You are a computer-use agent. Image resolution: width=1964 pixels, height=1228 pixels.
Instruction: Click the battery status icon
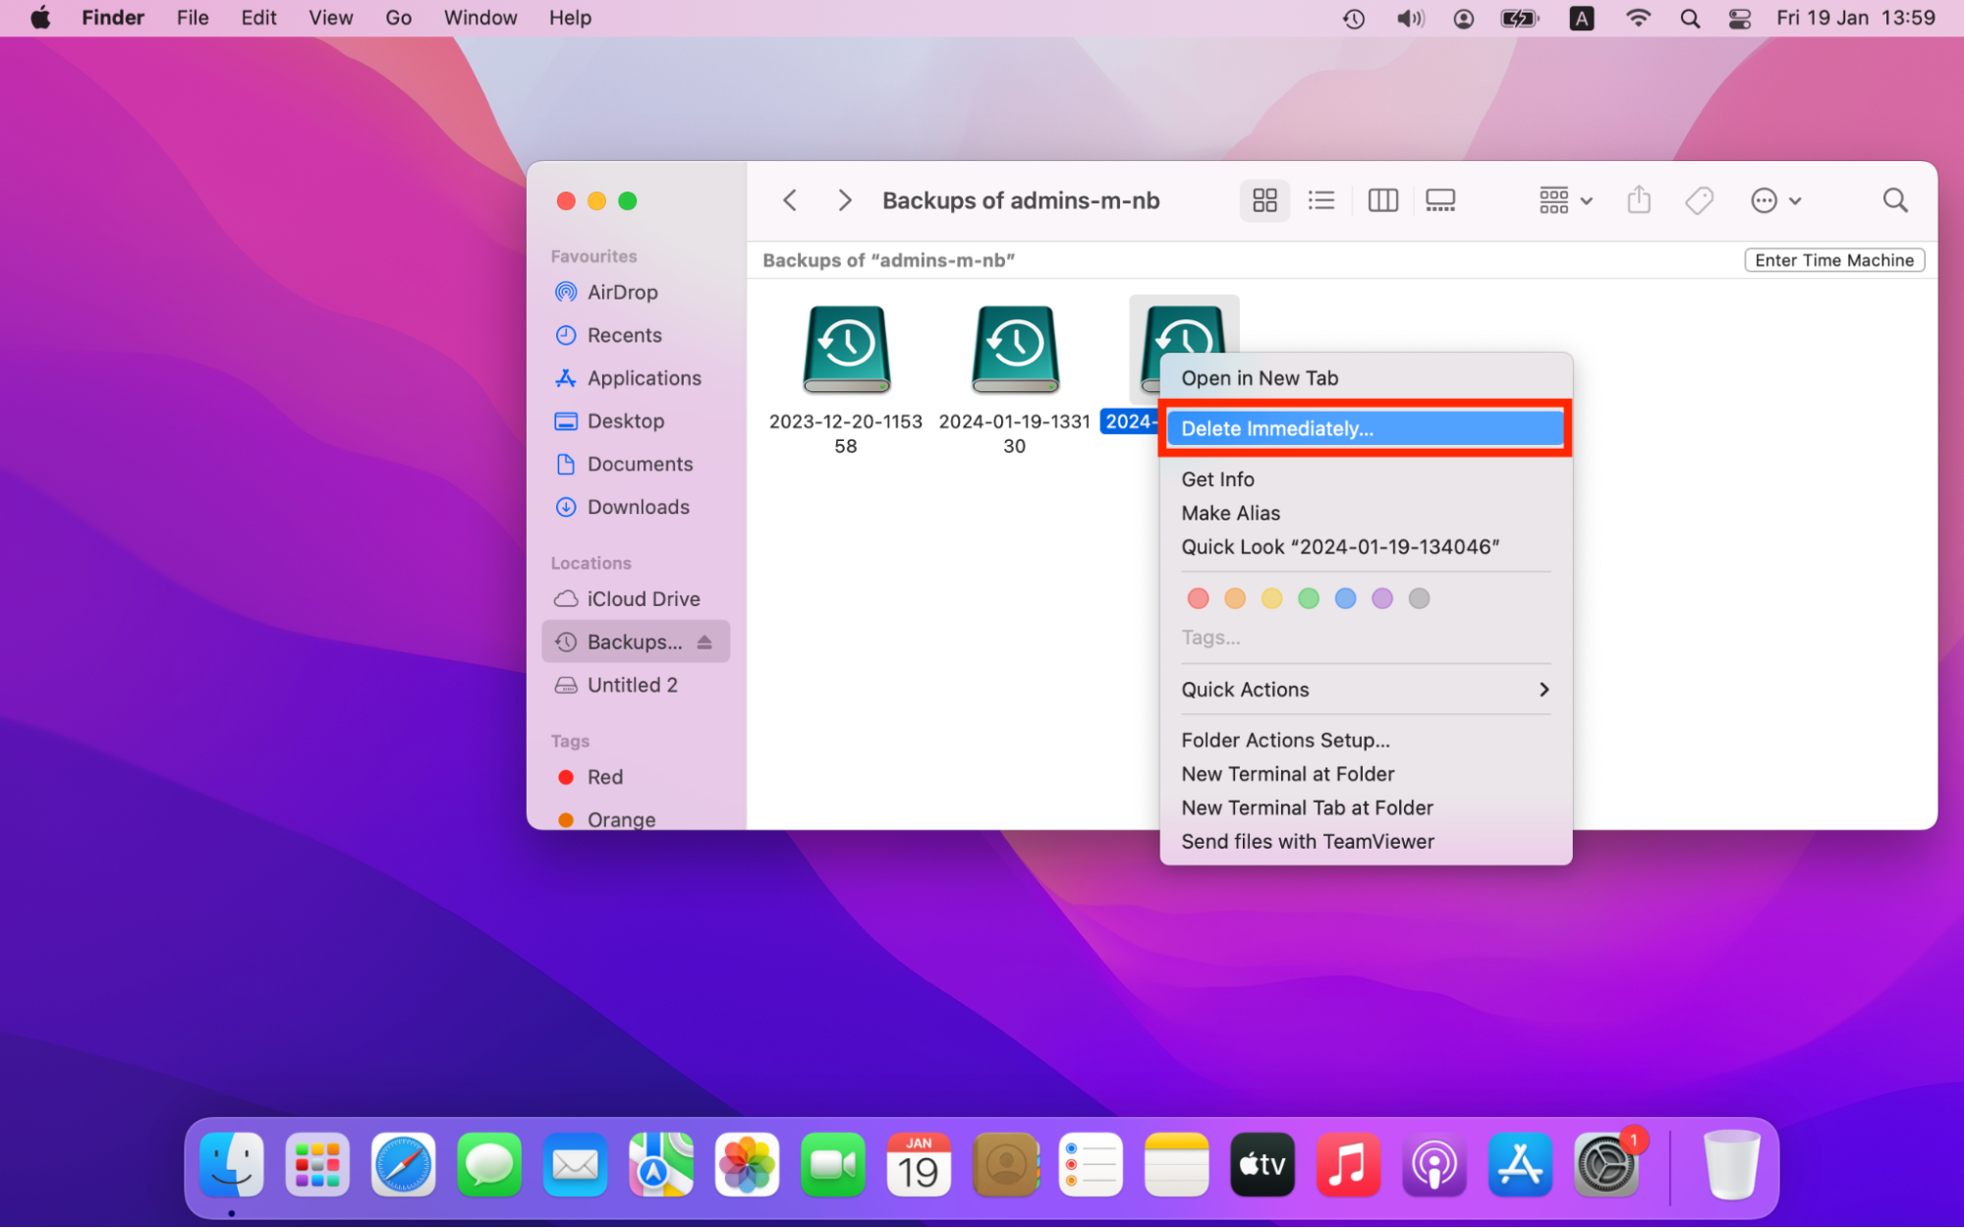coord(1519,18)
